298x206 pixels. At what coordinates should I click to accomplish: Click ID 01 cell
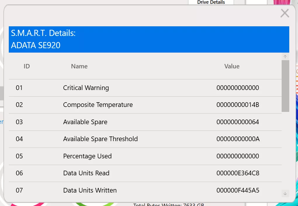[19, 88]
